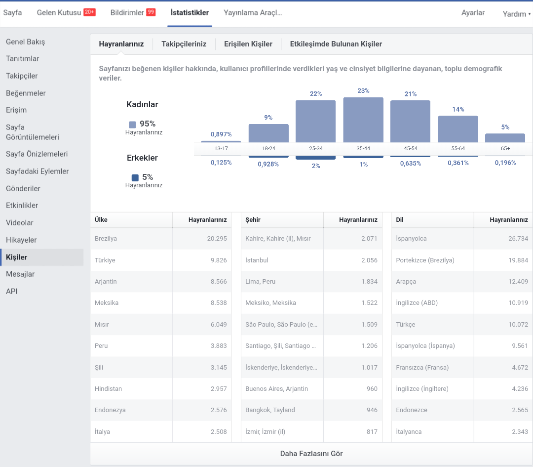Click the 35-44 women bar showing 23%

coord(363,120)
